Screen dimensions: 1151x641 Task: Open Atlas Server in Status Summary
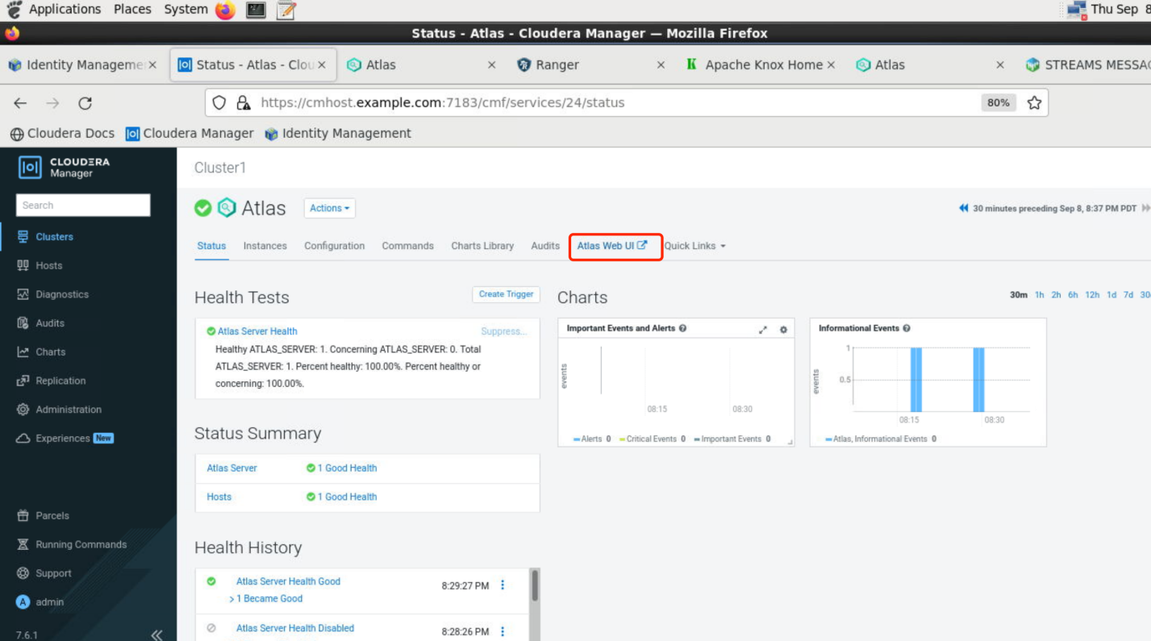(231, 468)
